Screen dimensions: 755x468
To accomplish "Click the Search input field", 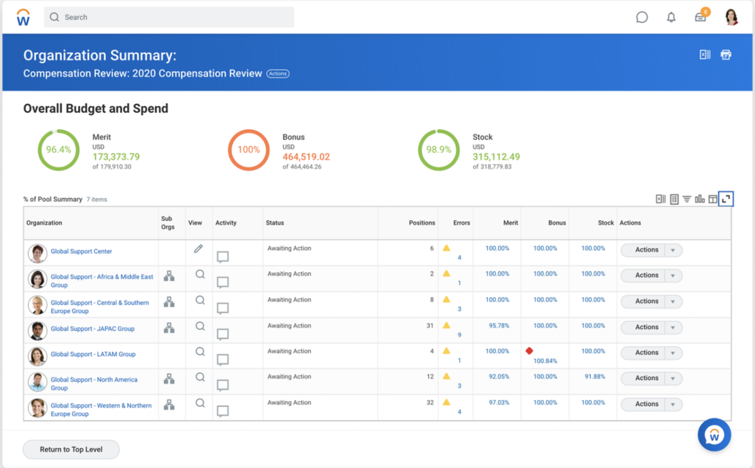I will pos(169,17).
